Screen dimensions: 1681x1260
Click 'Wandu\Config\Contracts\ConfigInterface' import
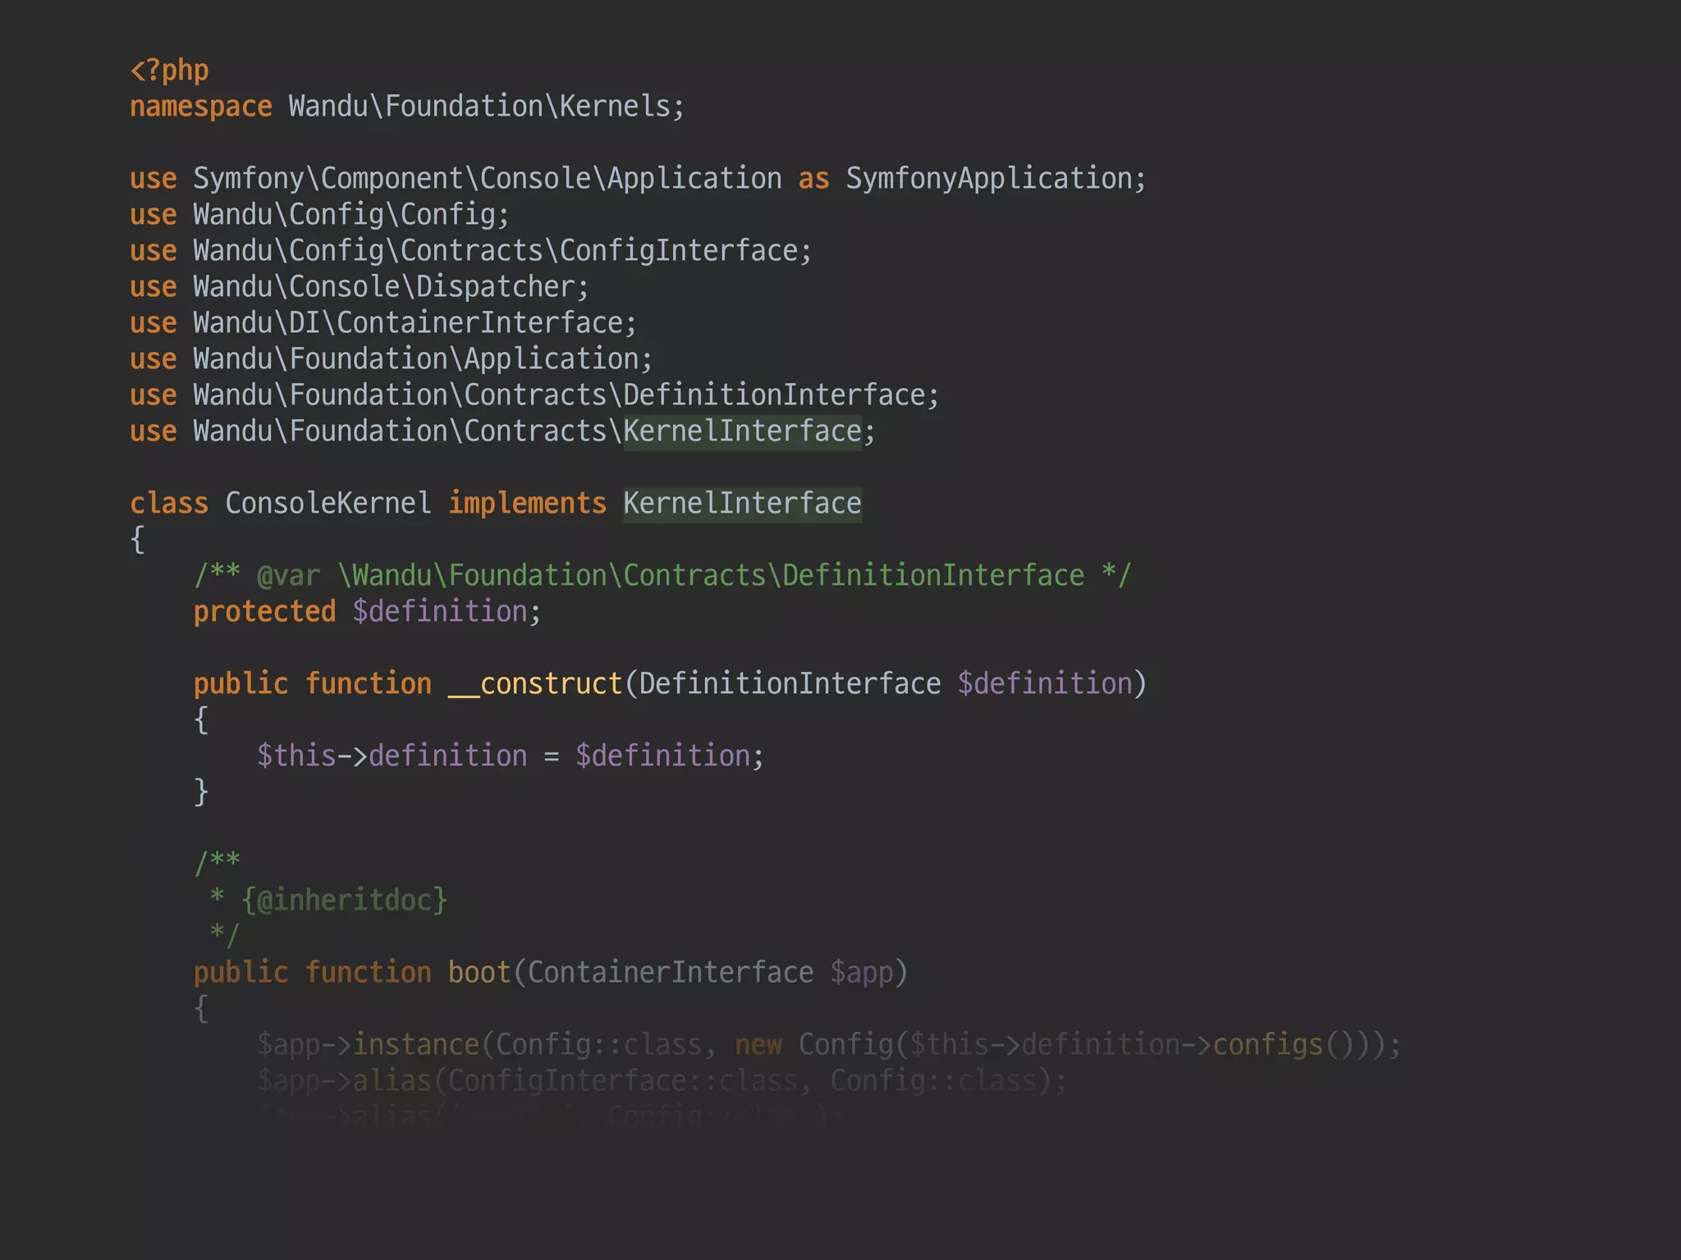coord(496,251)
